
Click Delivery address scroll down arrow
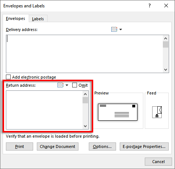(165, 70)
